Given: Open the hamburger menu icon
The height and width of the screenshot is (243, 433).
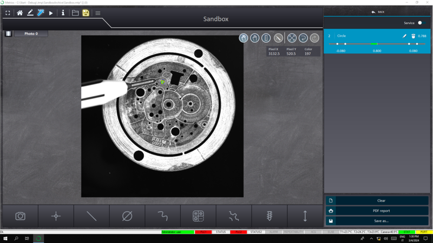Looking at the screenshot, I should coord(98,13).
